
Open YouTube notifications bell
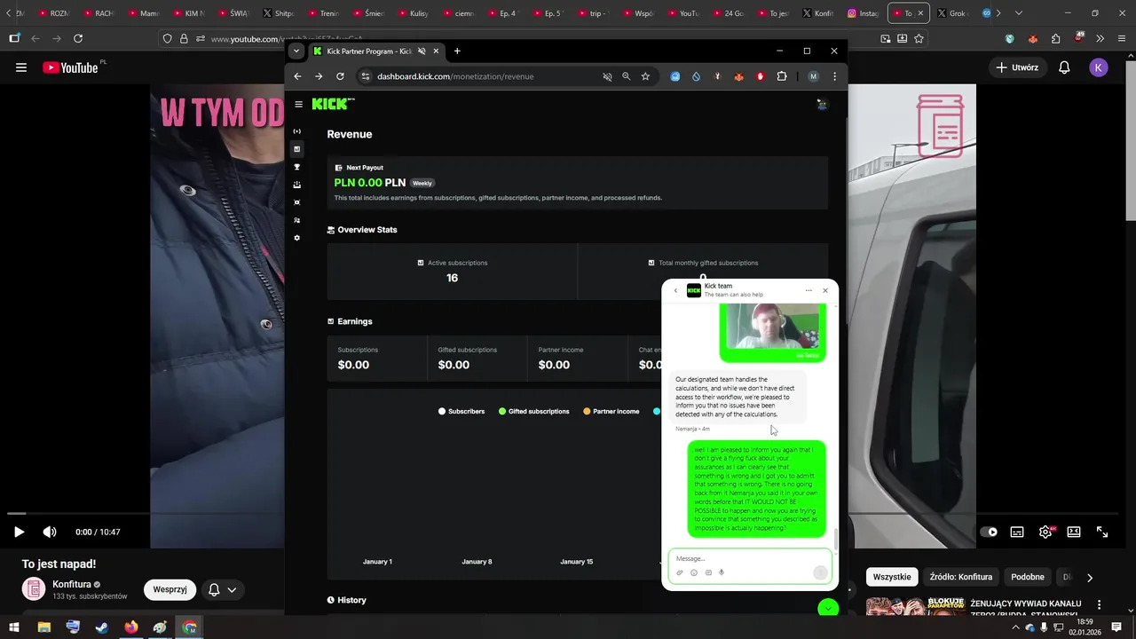coord(1064,67)
